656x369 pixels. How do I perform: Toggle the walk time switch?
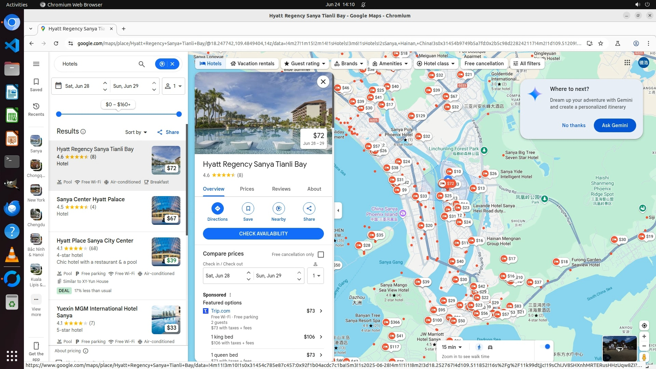[x=545, y=347]
